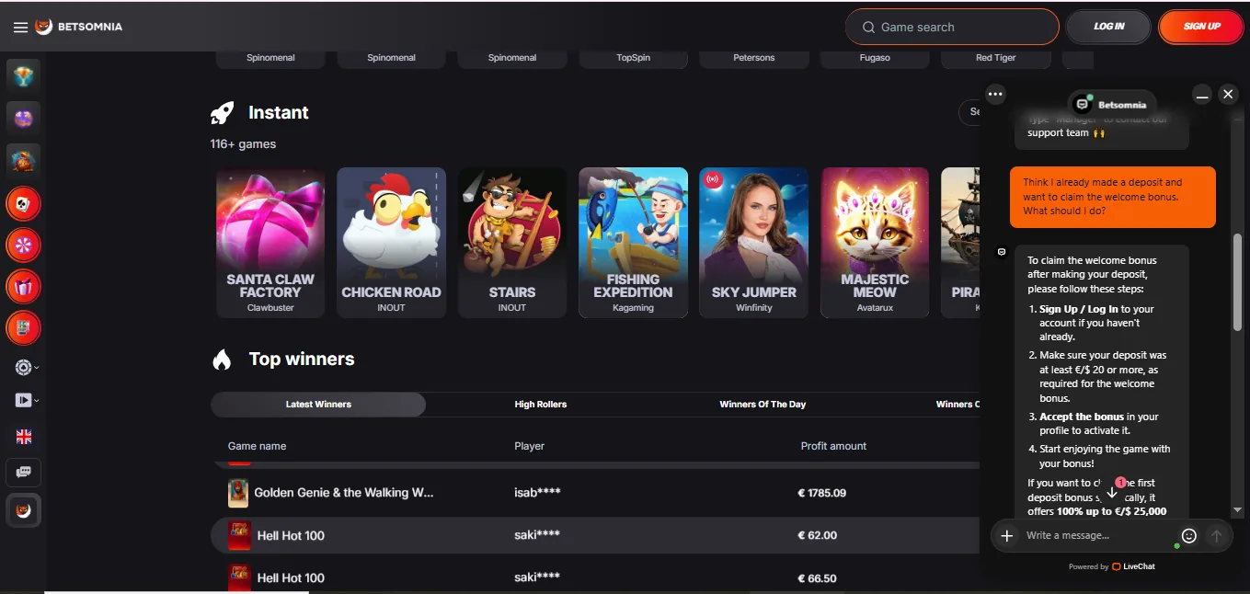Image resolution: width=1250 pixels, height=594 pixels.
Task: Click the send message arrow button
Action: [1217, 535]
